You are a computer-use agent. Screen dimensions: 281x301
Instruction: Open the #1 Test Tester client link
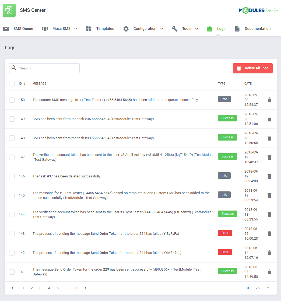pyautogui.click(x=90, y=100)
